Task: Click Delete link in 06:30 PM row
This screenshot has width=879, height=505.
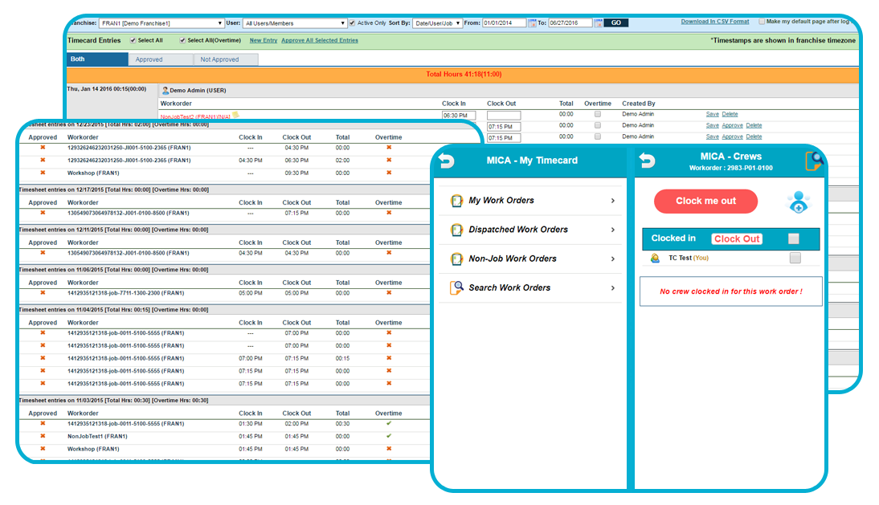Action: coord(730,114)
